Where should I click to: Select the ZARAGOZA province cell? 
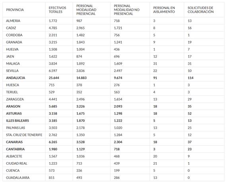point(15,99)
